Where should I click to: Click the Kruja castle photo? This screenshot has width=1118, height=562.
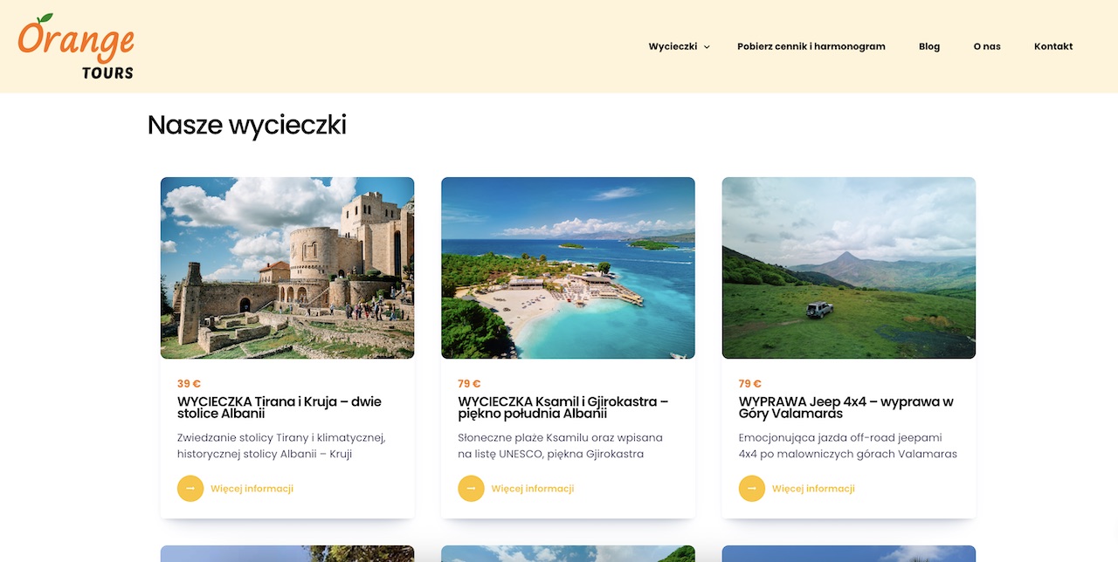click(287, 268)
